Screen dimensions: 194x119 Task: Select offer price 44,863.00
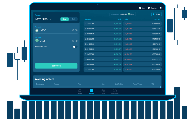(128, 59)
